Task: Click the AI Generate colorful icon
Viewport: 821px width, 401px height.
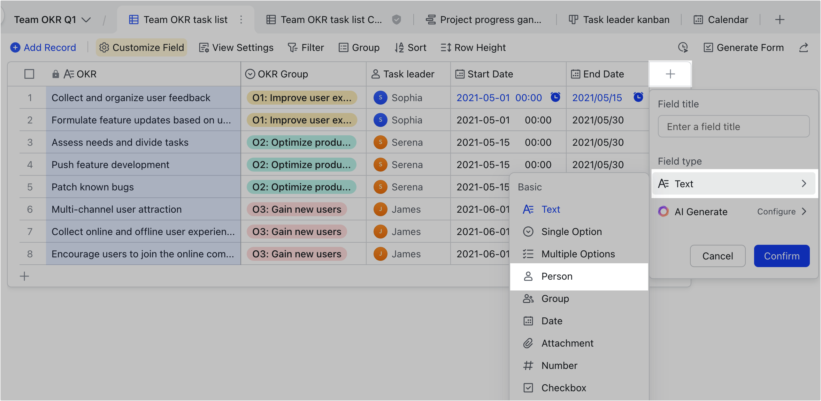Action: pos(663,211)
